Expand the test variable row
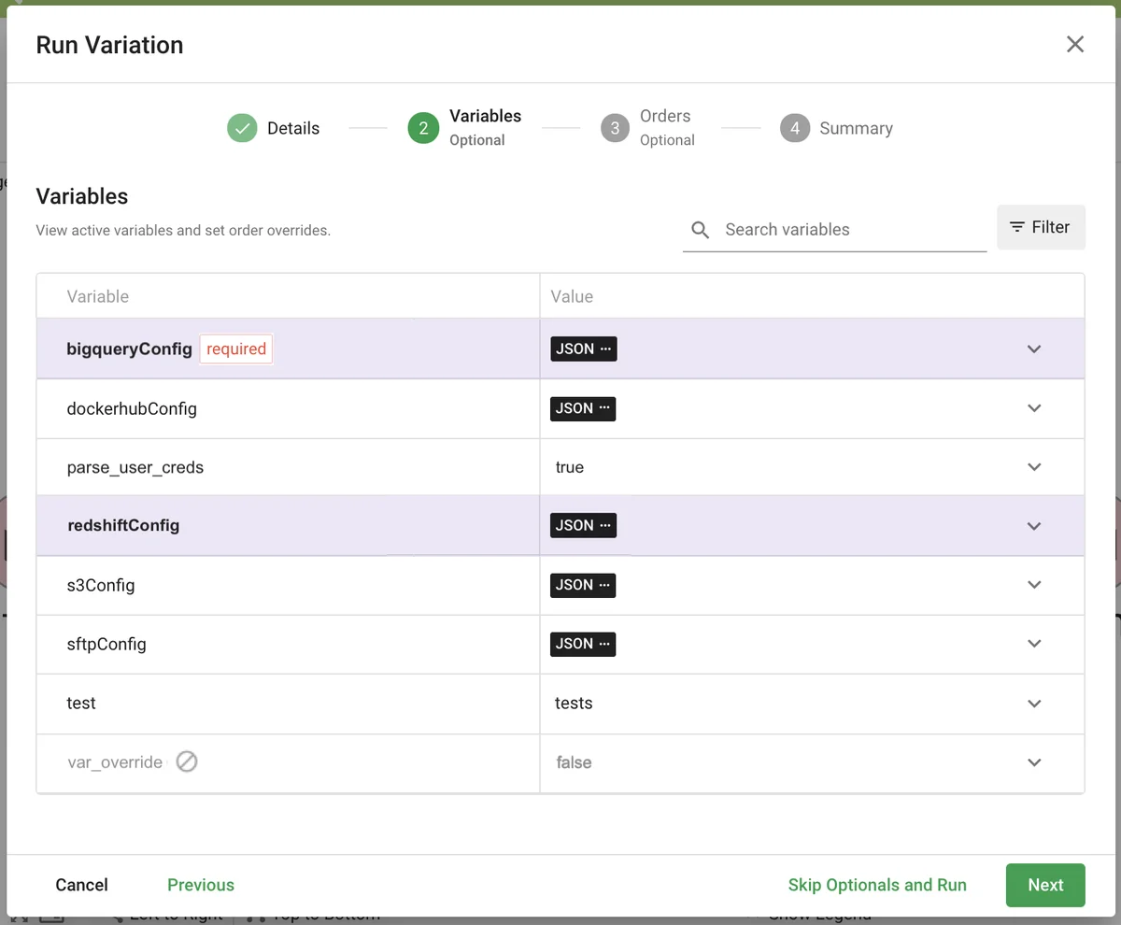Viewport: 1121px width, 925px height. click(1034, 704)
